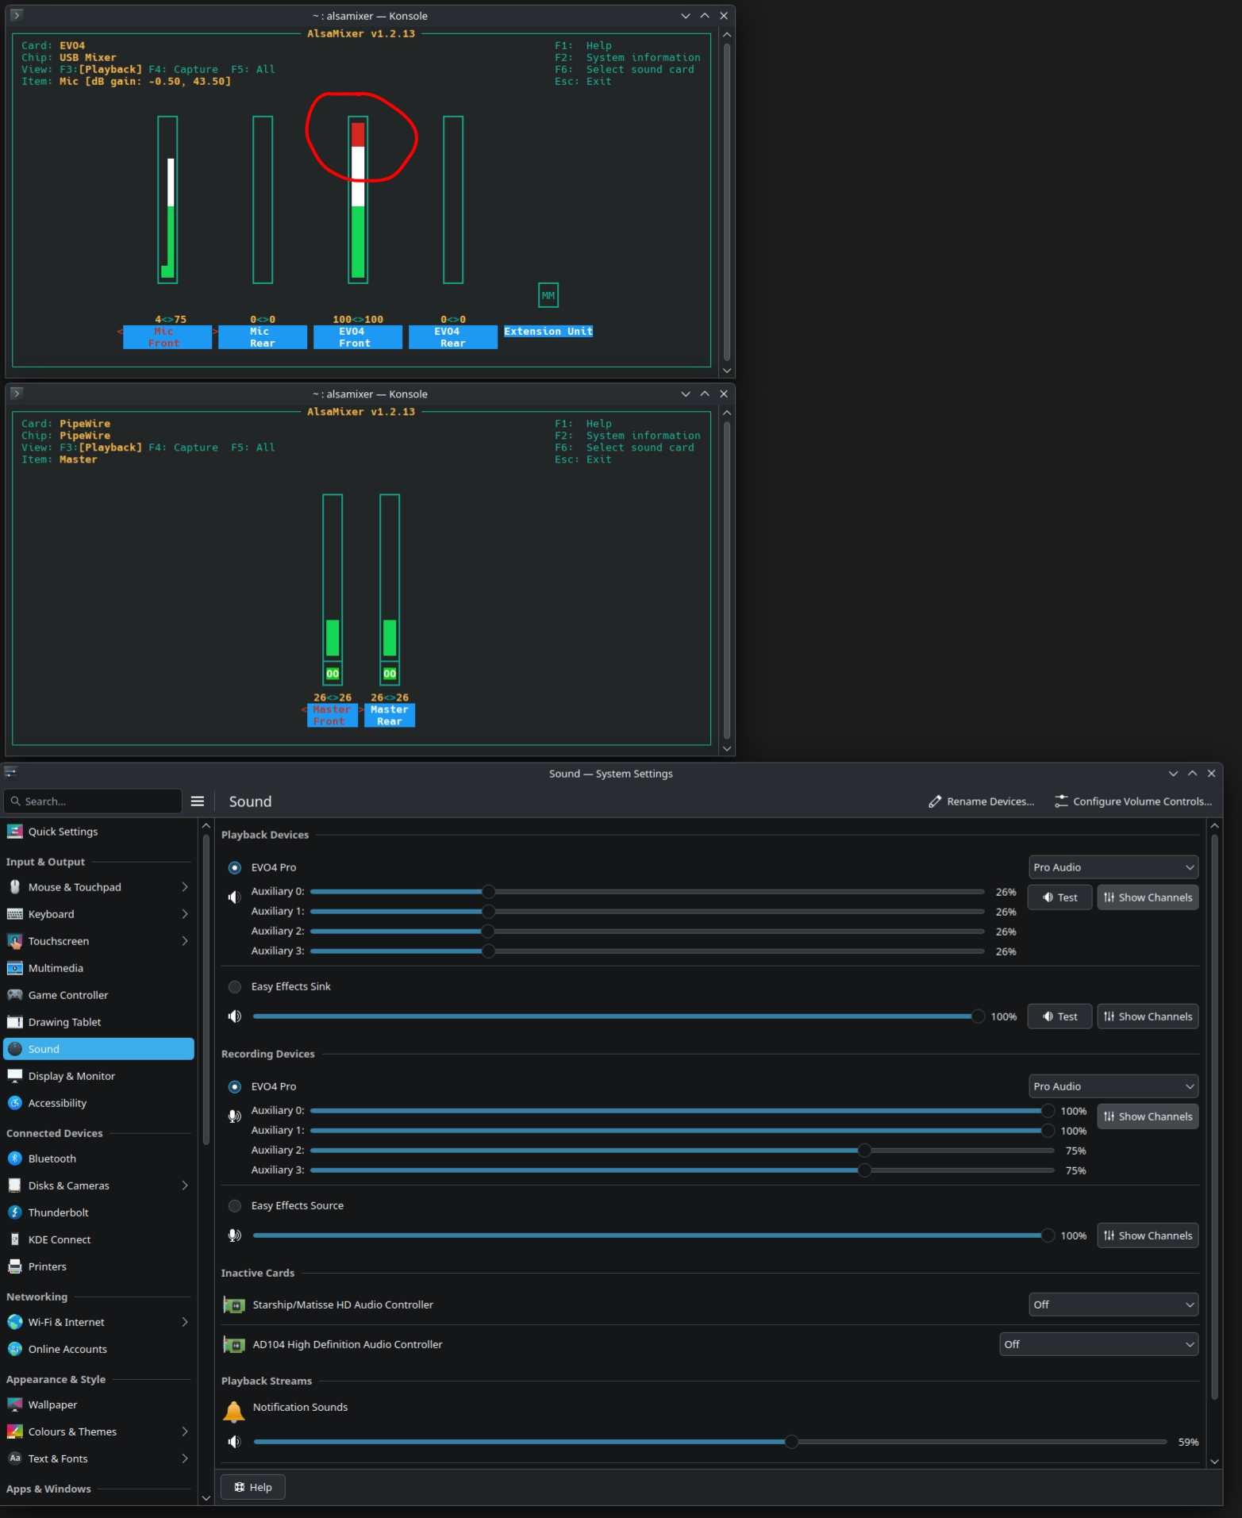1242x1518 pixels.
Task: Open profile dropdown for Starship/Matisse HD Audio Controller
Action: coord(1113,1305)
